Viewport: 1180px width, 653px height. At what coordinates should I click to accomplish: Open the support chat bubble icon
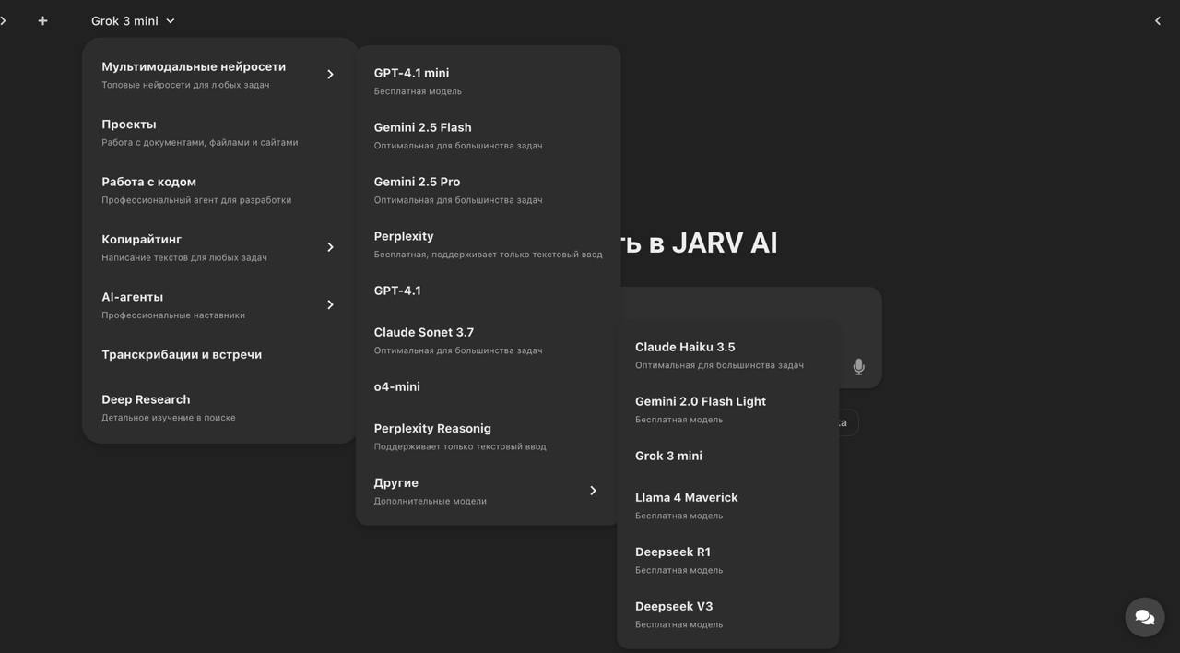[x=1145, y=617]
